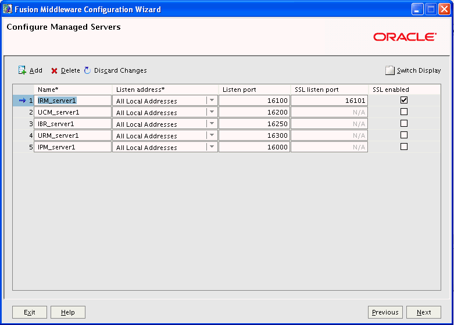Edit the IBR_server1 name field

click(73, 124)
